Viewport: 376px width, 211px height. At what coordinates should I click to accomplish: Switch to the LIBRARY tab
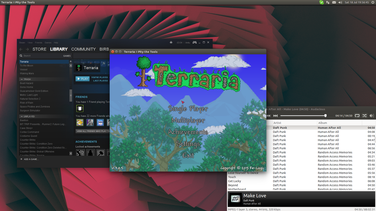[59, 49]
